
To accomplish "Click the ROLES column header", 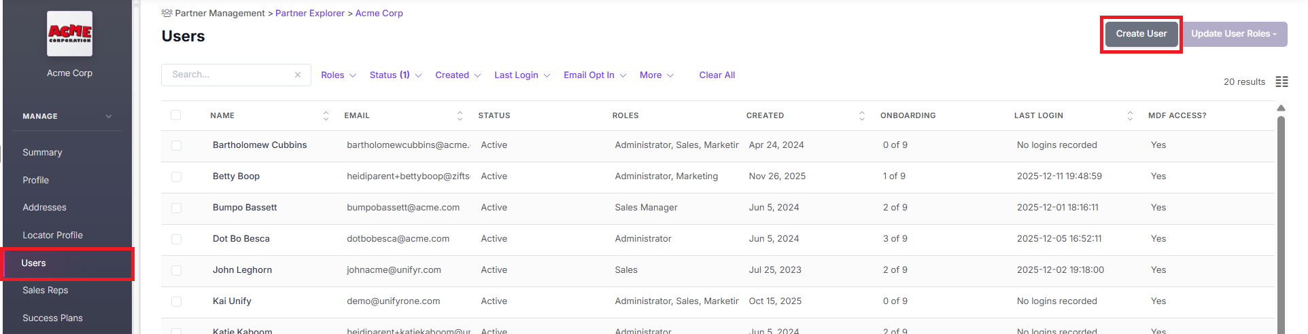I will tap(625, 115).
